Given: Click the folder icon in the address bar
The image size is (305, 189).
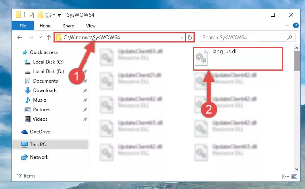Looking at the screenshot, I should tap(59, 37).
